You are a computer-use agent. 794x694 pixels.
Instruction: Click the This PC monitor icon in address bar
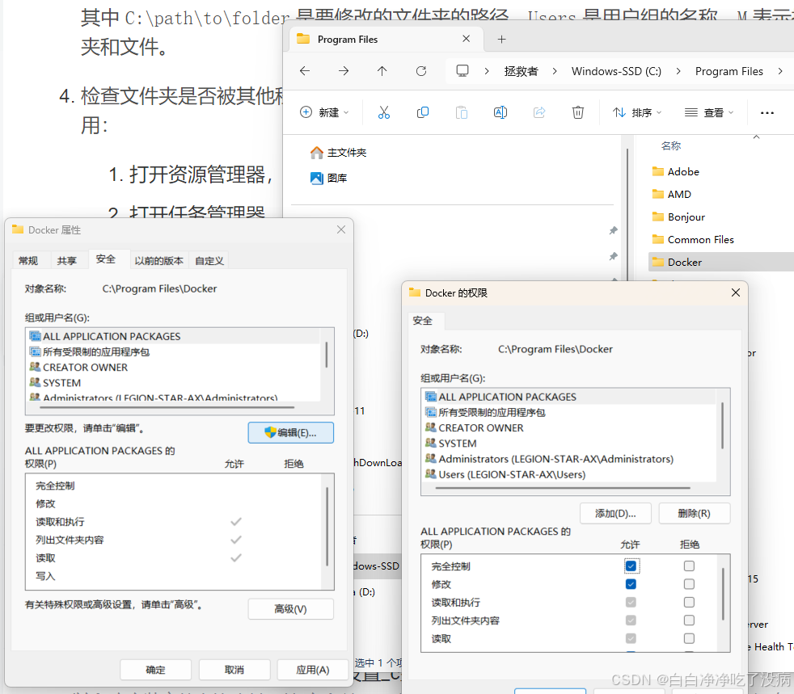coord(462,71)
